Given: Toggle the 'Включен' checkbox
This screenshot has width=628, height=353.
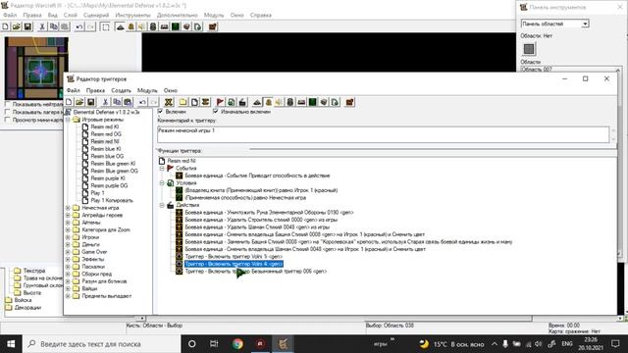Looking at the screenshot, I should coord(161,111).
